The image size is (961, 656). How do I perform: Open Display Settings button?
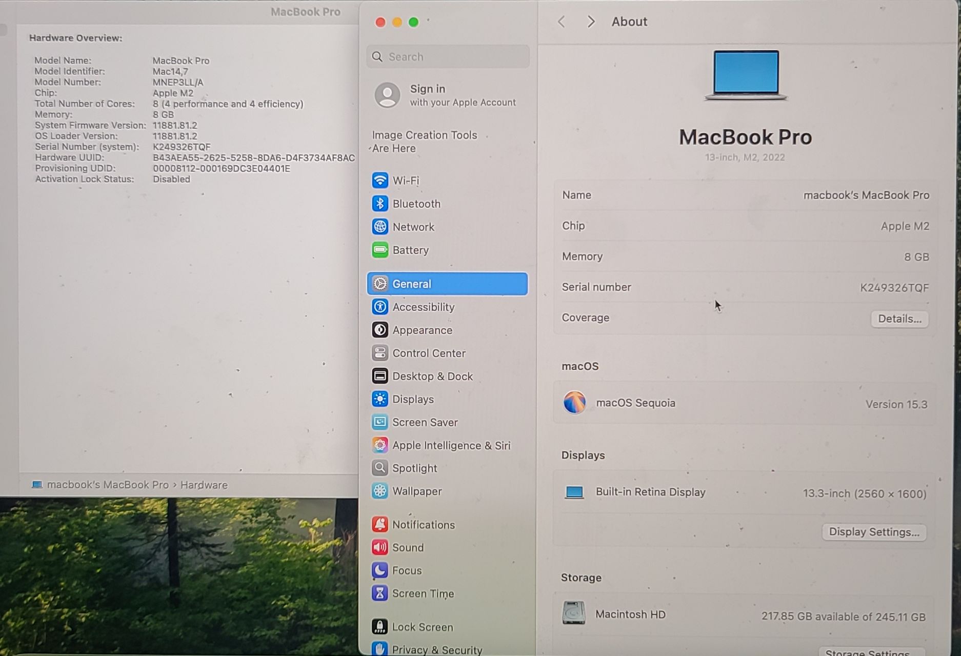[873, 532]
